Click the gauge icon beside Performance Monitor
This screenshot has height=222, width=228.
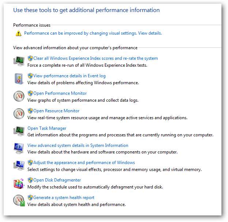19,96
